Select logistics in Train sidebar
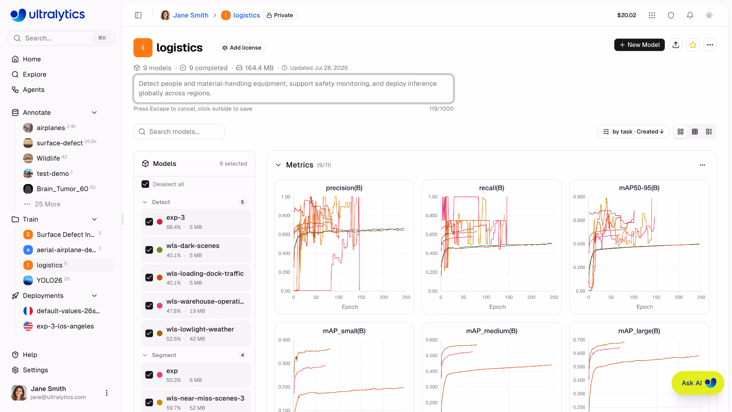 (67, 265)
